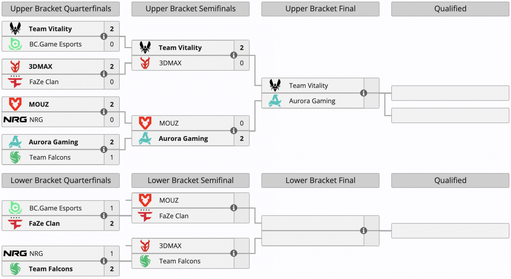Show info for 3DMAX vs Falcons lower semifinal

point(234,253)
